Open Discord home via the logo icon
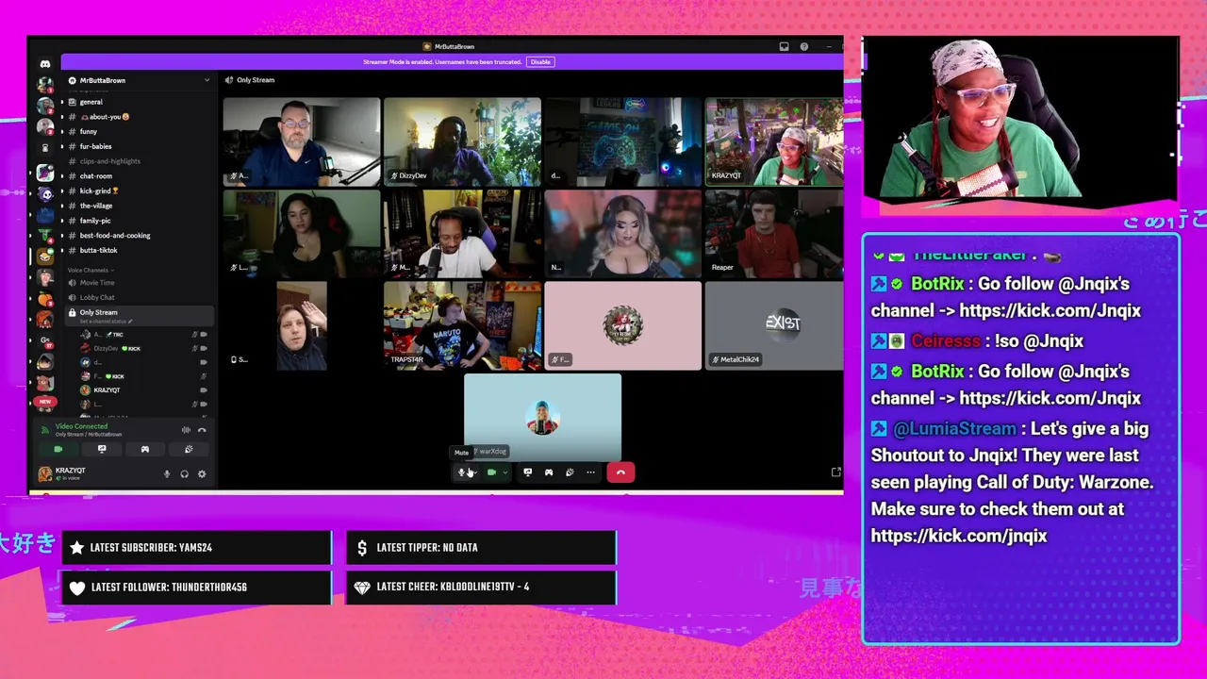The height and width of the screenshot is (679, 1207). click(44, 63)
